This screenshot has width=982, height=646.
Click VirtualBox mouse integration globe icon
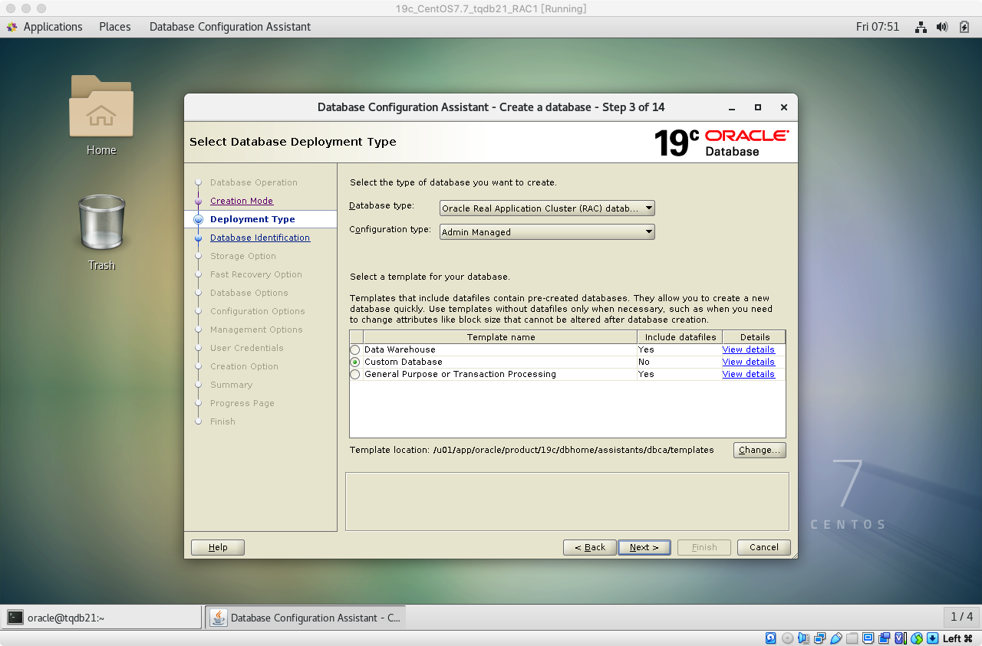[x=916, y=638]
